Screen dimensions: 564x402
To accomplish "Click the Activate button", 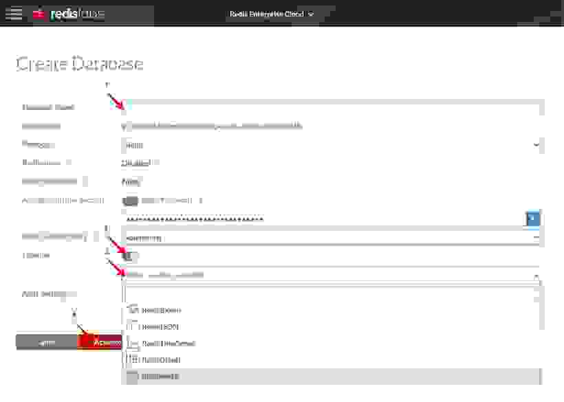I will pyautogui.click(x=100, y=342).
